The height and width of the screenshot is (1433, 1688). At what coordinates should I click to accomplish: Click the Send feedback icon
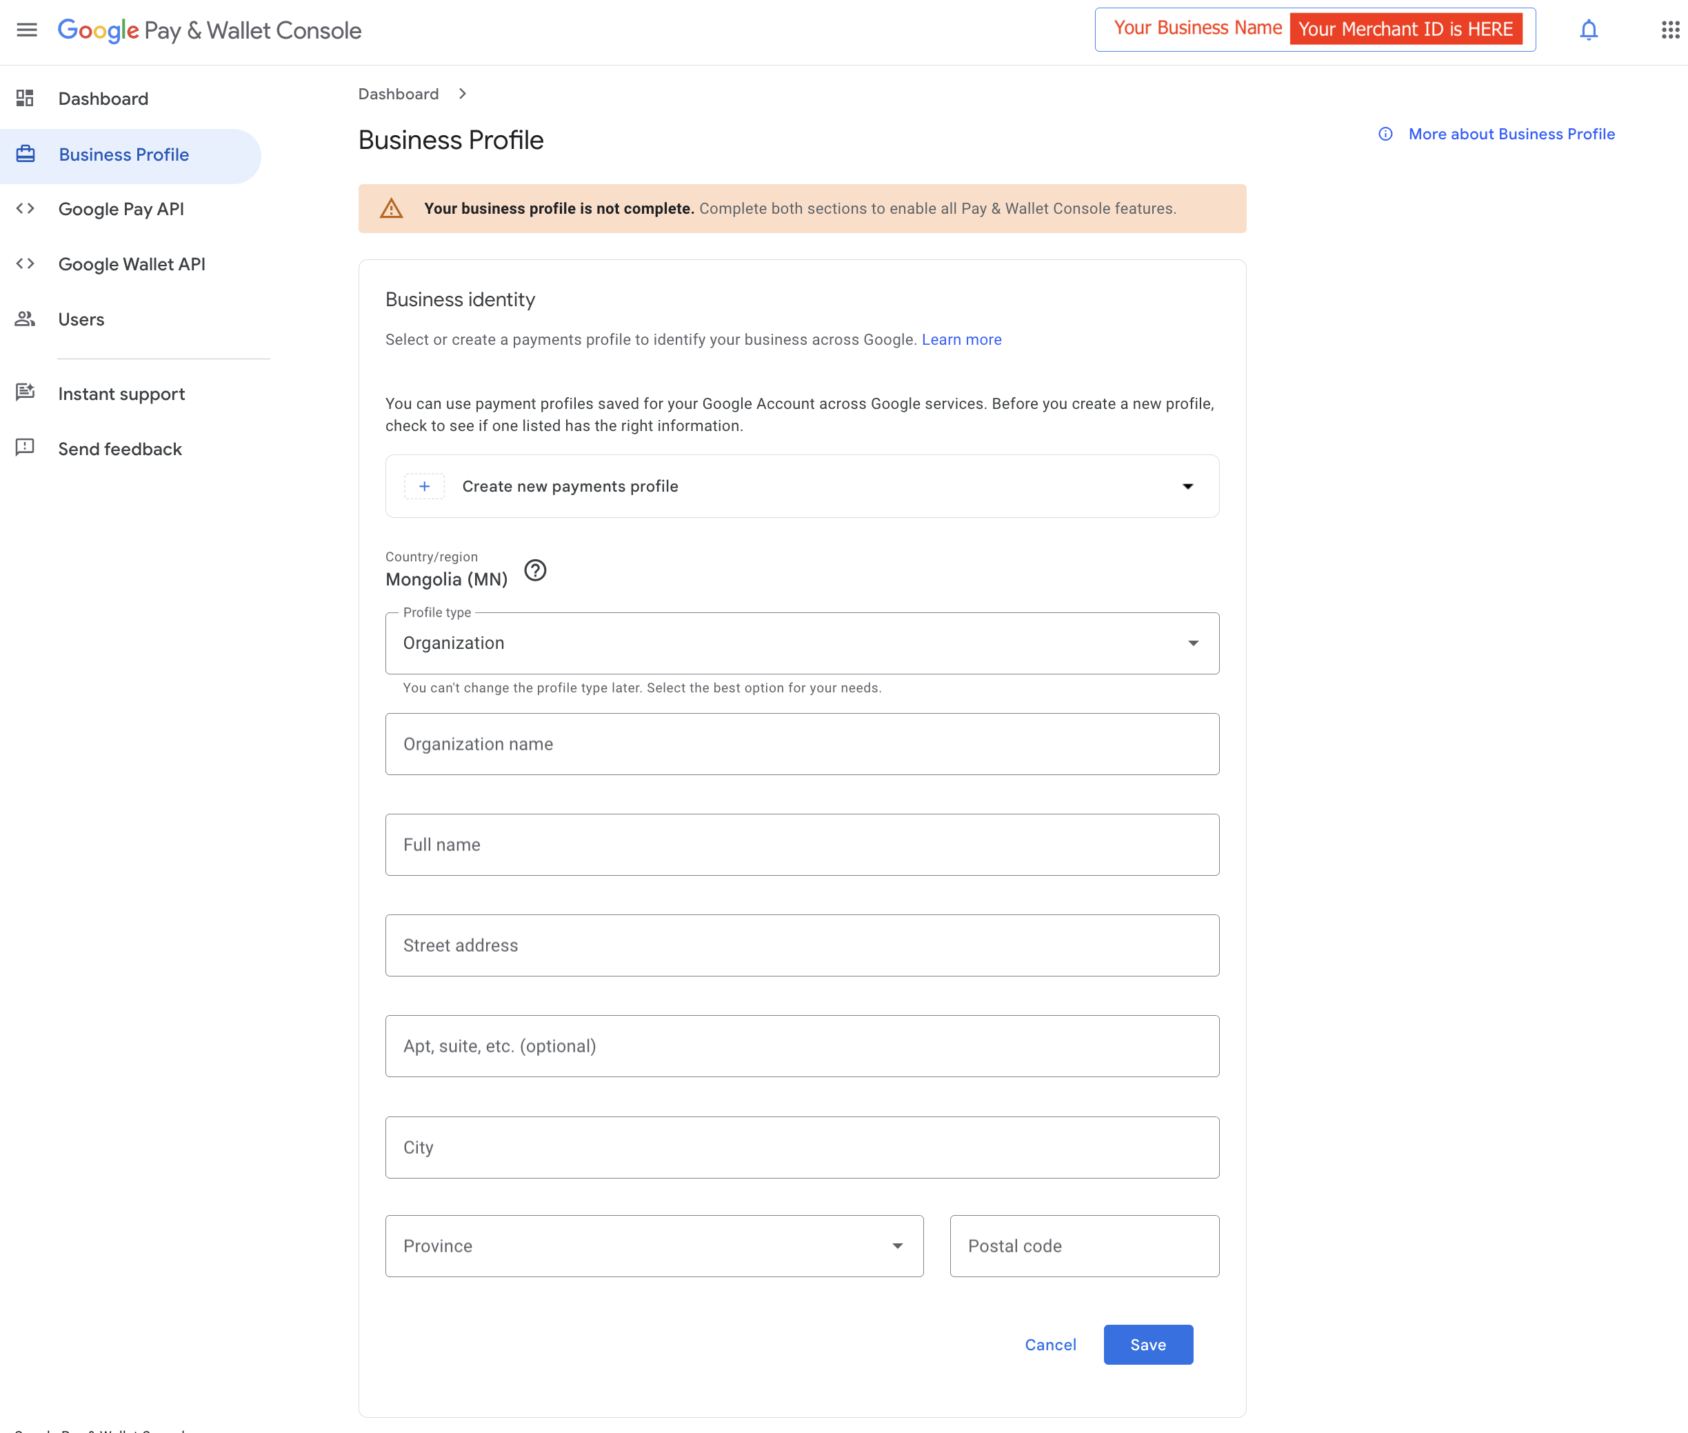[x=26, y=448]
